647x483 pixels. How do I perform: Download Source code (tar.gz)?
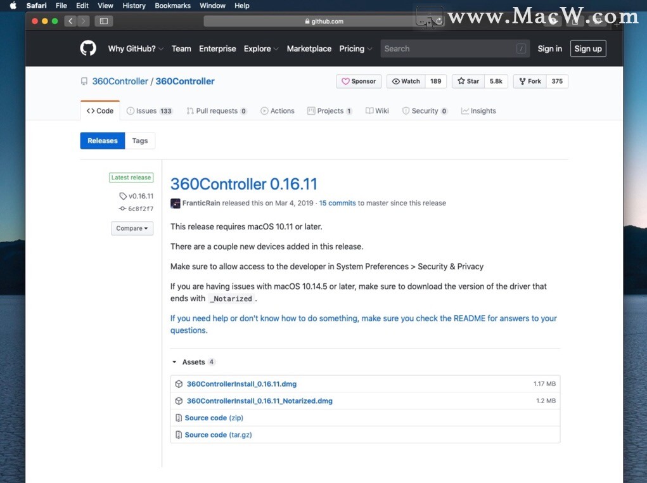(x=218, y=435)
